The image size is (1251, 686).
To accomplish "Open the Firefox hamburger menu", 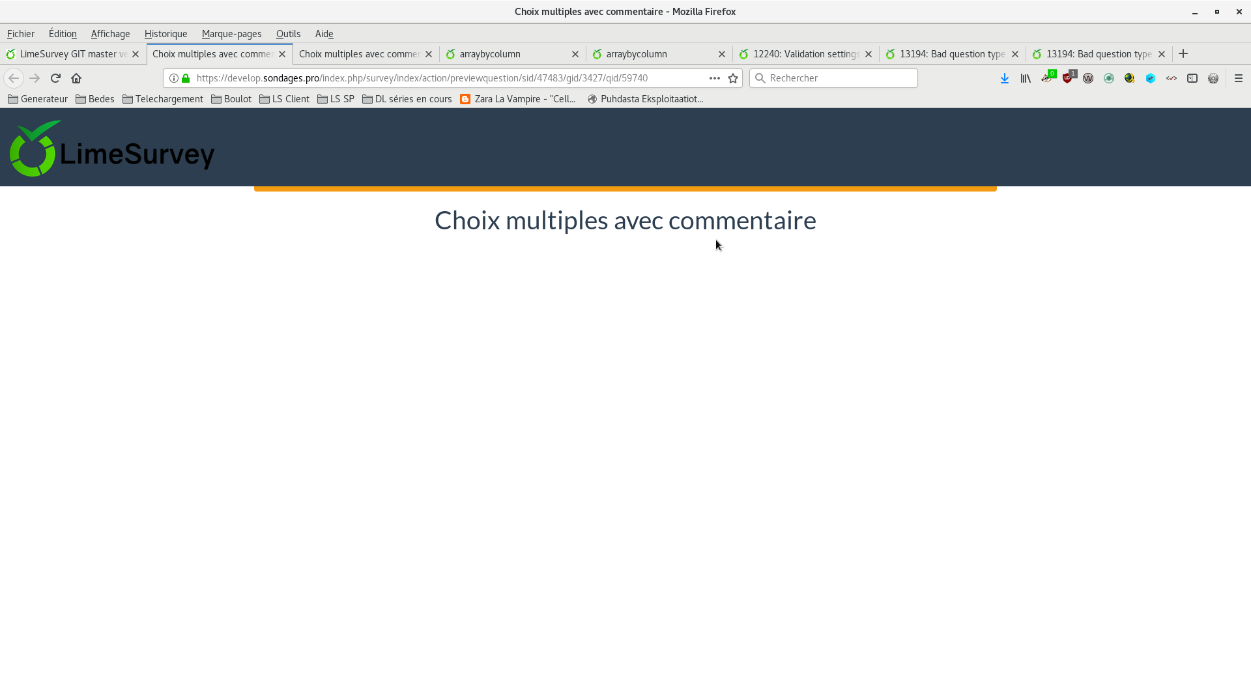I will tap(1239, 78).
